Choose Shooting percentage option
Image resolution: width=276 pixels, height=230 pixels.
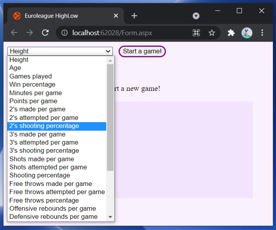point(57,175)
